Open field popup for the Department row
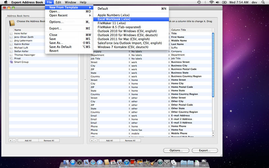The width and height of the screenshot is (269, 168). click(129, 55)
